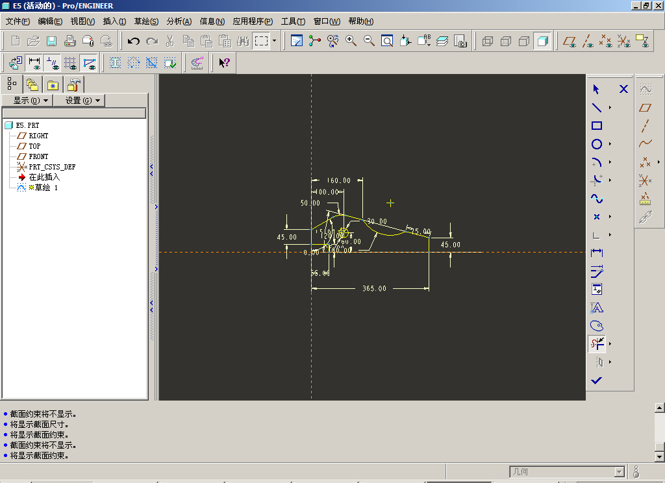Select the FRONT datum plane in the tree

38,156
